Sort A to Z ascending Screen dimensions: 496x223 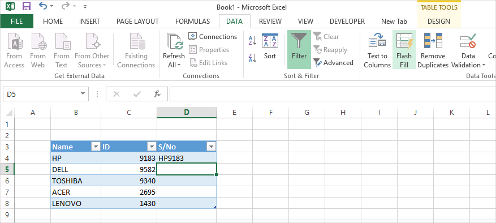tap(252, 40)
